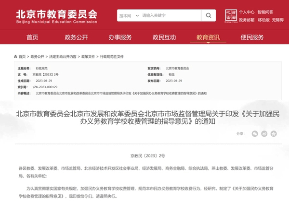The width and height of the screenshot is (289, 201).
Task: Switch to 移动版 link
Action: pyautogui.click(x=263, y=20)
